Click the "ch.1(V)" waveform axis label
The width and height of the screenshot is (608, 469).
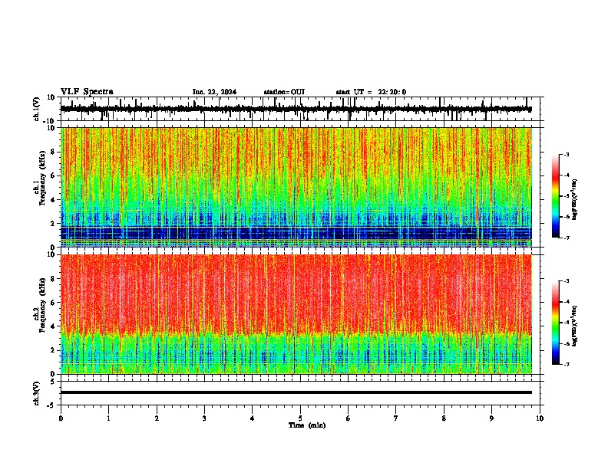[x=37, y=109]
